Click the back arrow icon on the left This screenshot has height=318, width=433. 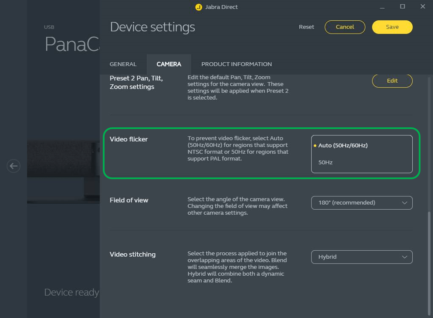coord(14,166)
